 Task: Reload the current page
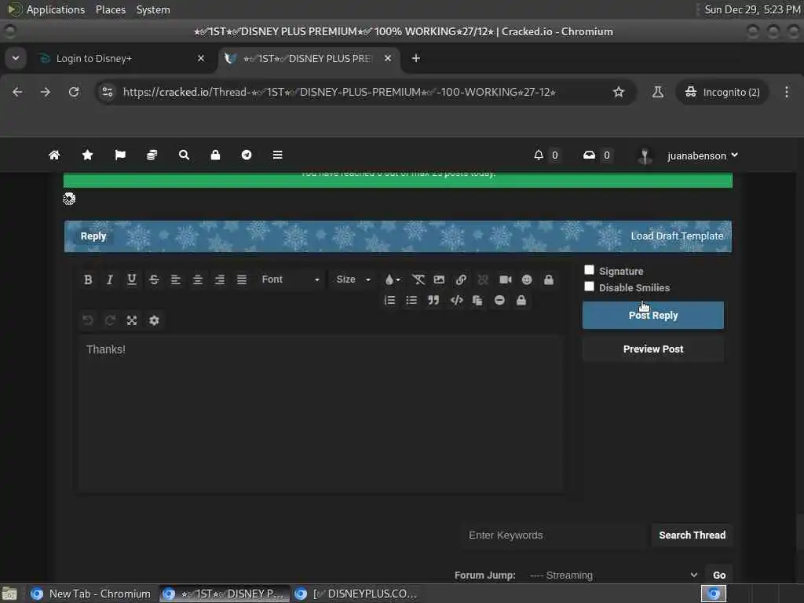tap(74, 92)
